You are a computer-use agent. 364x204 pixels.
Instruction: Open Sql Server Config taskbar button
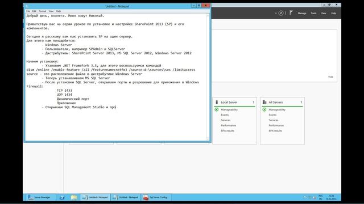pyautogui.click(x=156, y=197)
